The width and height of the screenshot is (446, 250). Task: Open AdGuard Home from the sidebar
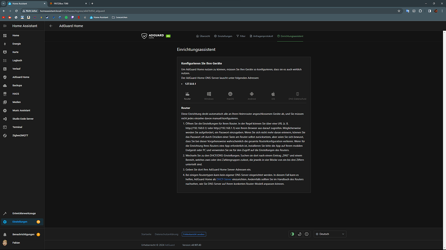[20, 77]
